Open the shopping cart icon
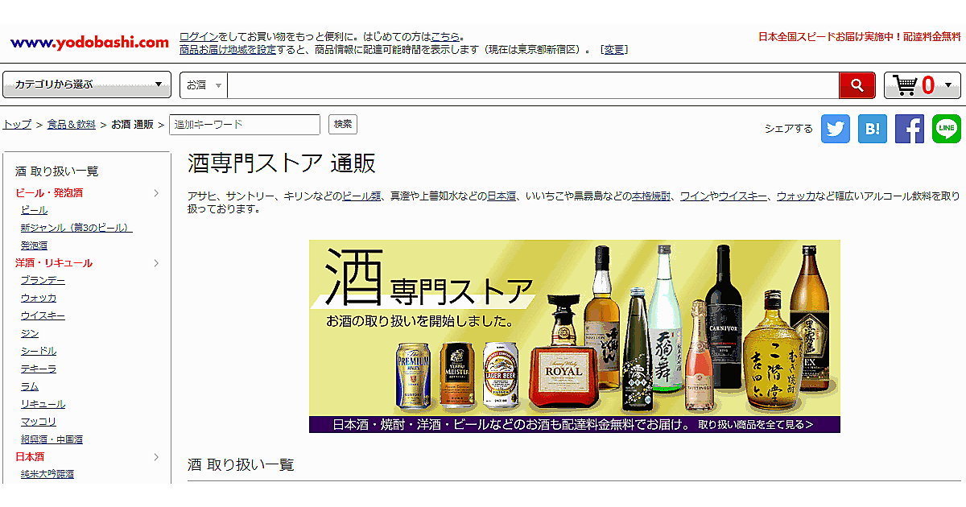 [x=906, y=84]
